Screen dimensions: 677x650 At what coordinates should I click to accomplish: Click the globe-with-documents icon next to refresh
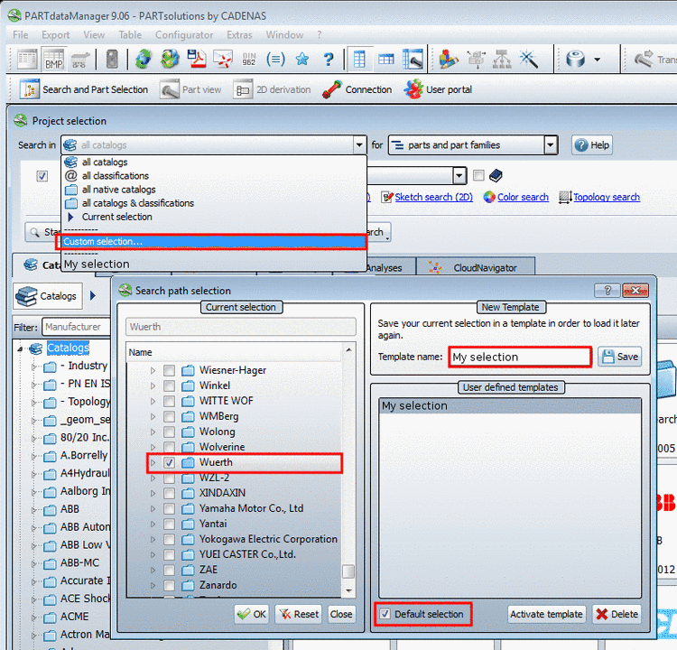[170, 60]
